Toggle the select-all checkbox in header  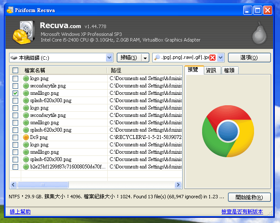click(x=15, y=71)
